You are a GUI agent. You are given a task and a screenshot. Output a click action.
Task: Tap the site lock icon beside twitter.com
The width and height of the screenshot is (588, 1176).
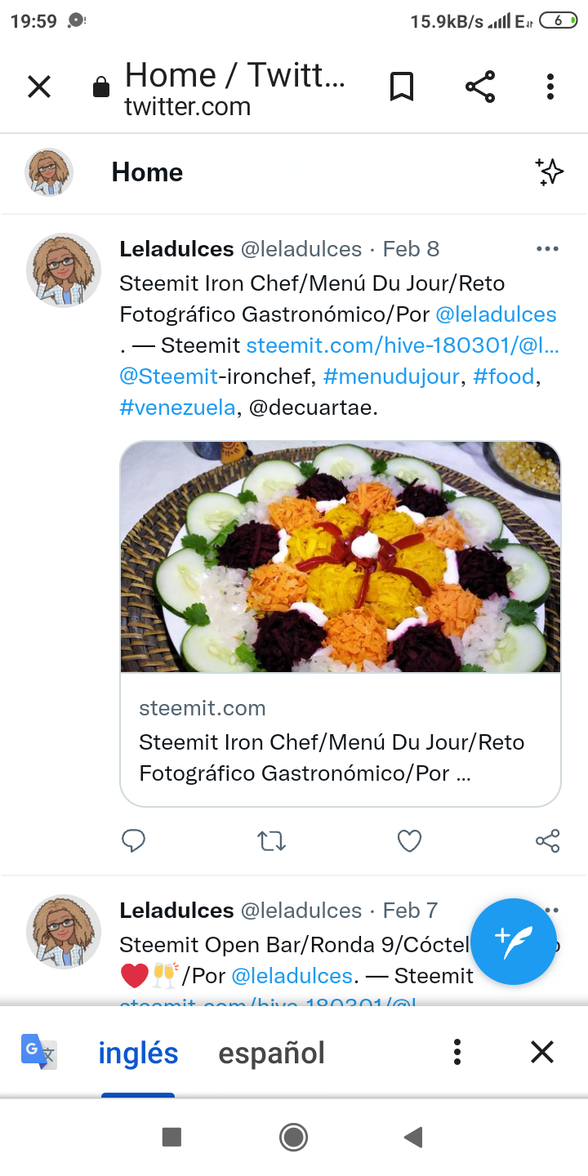click(x=101, y=87)
